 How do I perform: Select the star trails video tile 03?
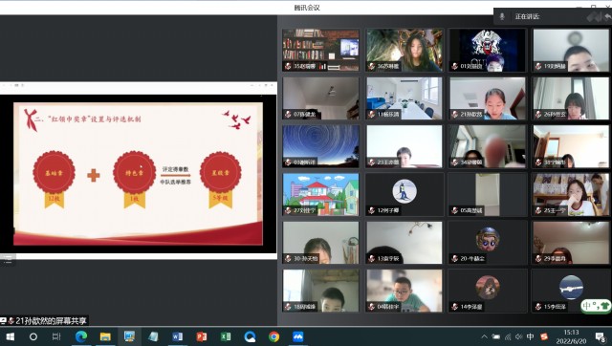pos(321,146)
